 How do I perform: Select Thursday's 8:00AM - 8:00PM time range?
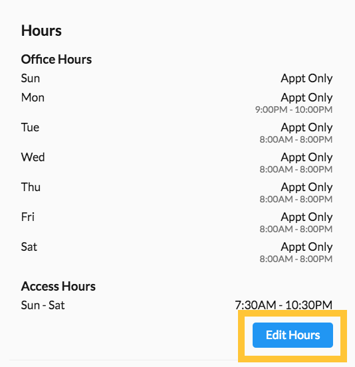coord(296,199)
